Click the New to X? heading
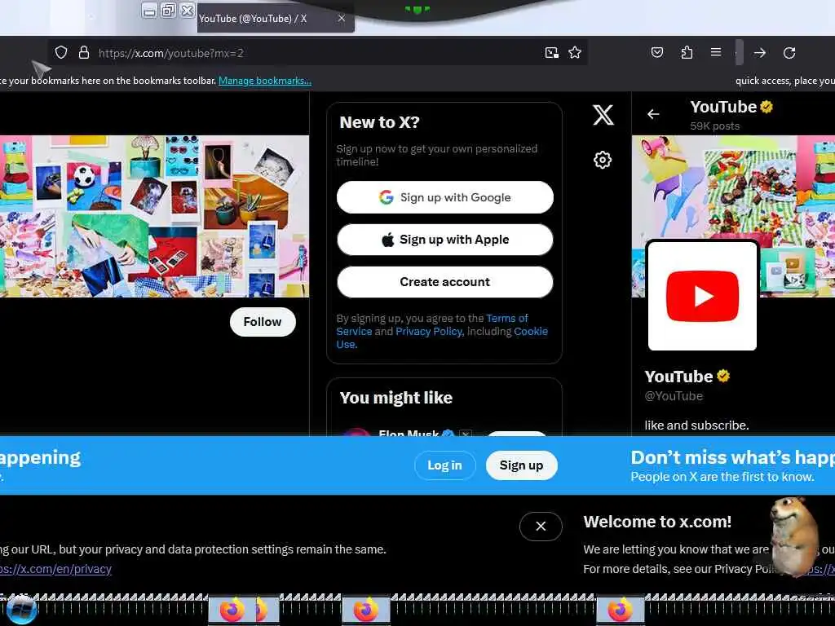 pyautogui.click(x=380, y=122)
